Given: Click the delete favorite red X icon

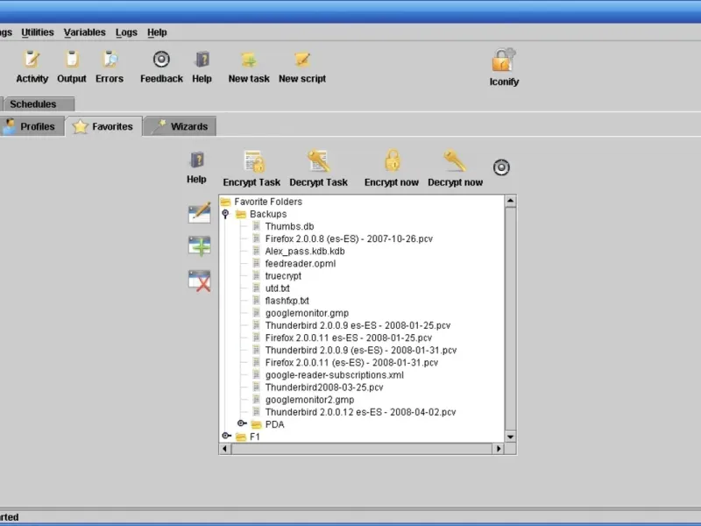Looking at the screenshot, I should tap(200, 281).
